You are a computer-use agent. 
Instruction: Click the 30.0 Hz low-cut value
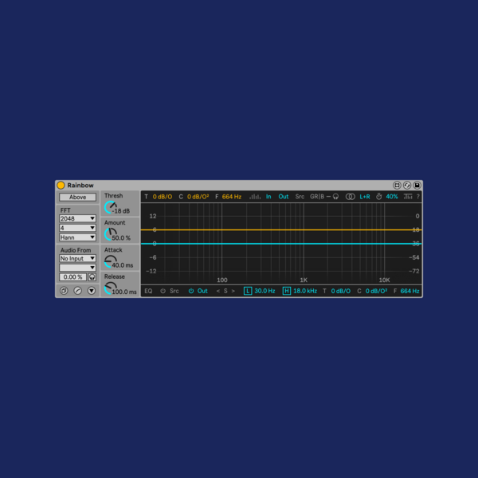pyautogui.click(x=264, y=291)
